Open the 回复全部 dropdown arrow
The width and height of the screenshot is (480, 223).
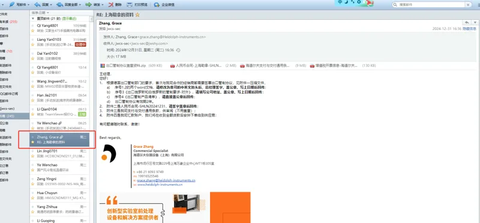point(80,5)
